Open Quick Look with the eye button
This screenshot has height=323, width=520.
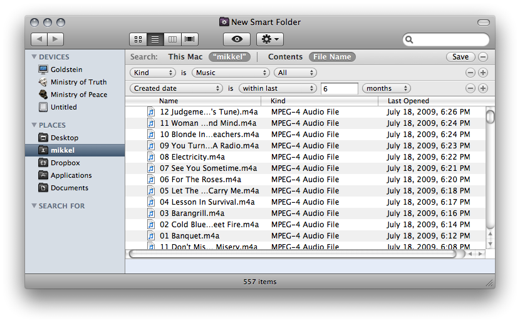(237, 39)
